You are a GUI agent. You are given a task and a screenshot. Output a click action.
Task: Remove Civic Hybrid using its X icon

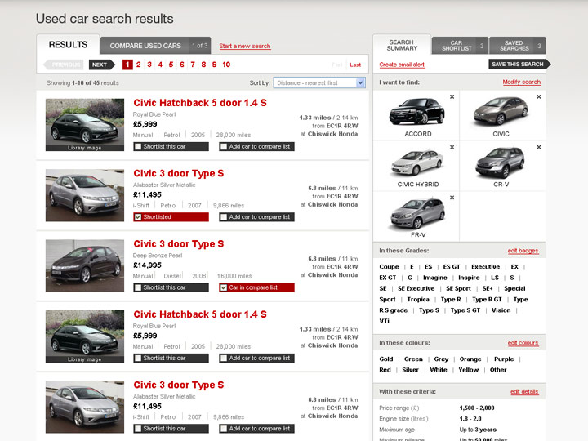[x=452, y=147]
